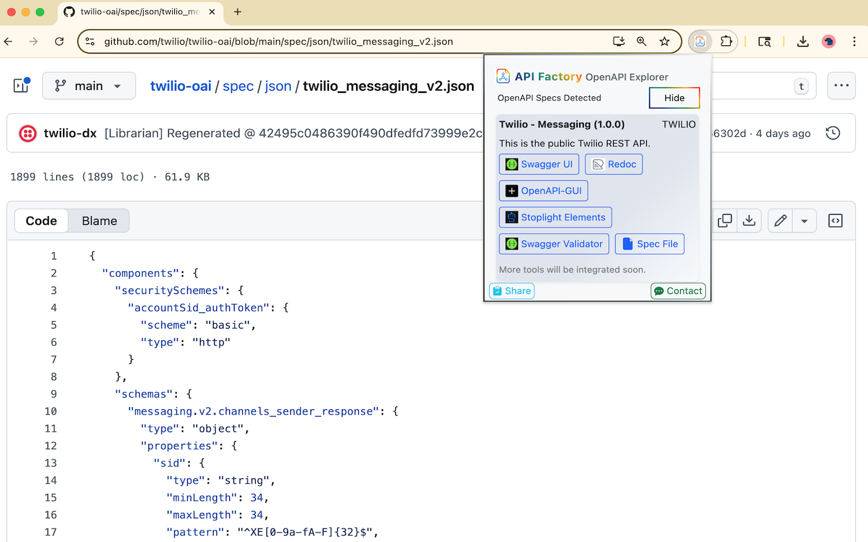Expand the GitHub file tree panel icon
This screenshot has width=868, height=542.
[22, 85]
